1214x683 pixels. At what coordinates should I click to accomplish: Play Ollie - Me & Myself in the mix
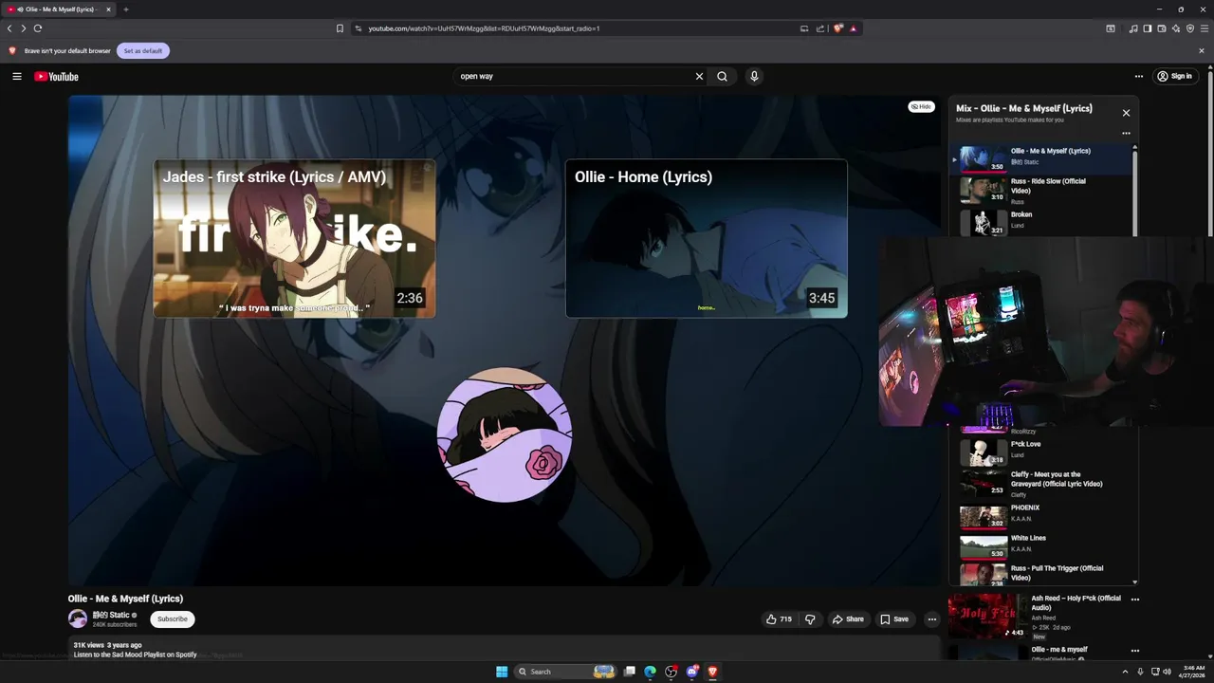1041,158
